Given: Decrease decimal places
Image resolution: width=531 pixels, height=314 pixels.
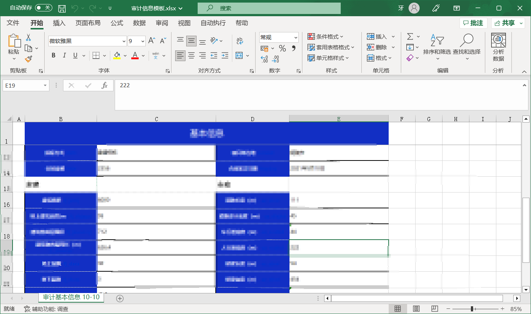Looking at the screenshot, I should [x=275, y=59].
